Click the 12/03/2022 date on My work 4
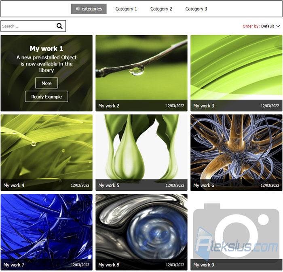The width and height of the screenshot is (283, 272). point(80,185)
